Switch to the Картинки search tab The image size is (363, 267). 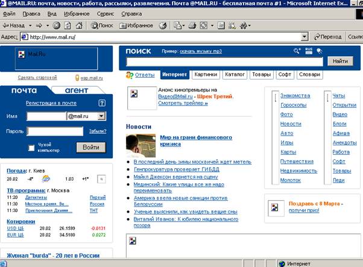click(206, 75)
